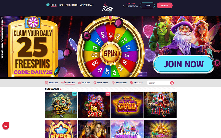Open the Info menu link
Viewport: 221px width, 138px height.
(61, 5)
